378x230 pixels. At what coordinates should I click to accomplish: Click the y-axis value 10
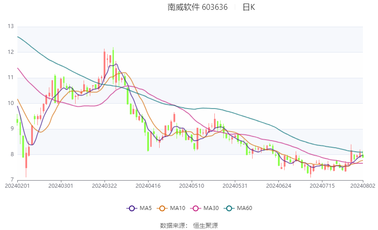[x=11, y=103]
